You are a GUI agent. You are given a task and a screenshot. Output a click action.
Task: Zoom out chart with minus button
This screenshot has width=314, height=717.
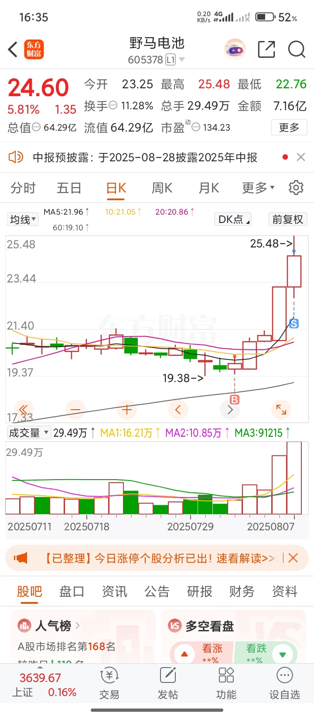(75, 410)
